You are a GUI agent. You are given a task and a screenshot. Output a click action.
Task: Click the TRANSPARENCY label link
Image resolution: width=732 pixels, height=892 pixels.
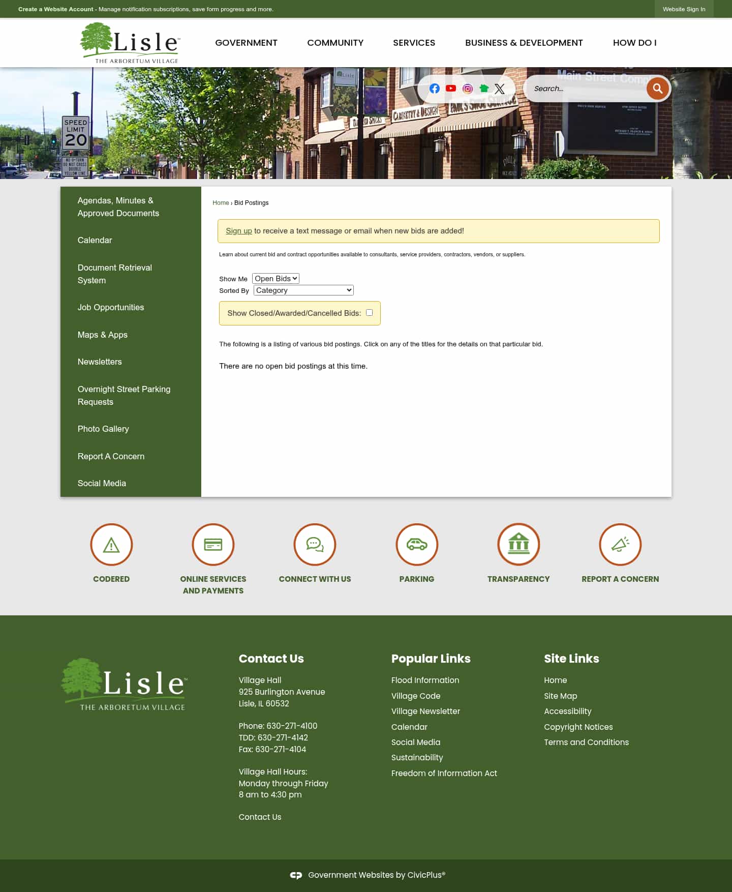click(518, 579)
